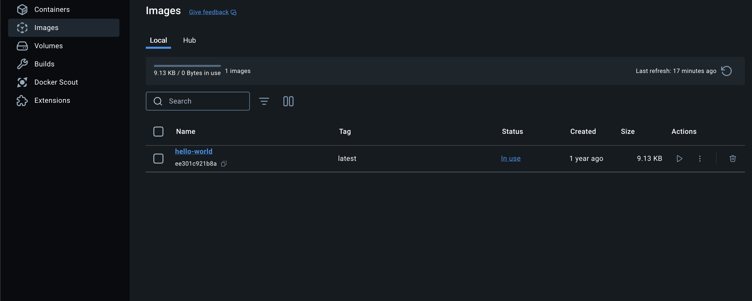Screen dimensions: 752x301
Task: Switch to the Hub tab
Action: (190, 40)
